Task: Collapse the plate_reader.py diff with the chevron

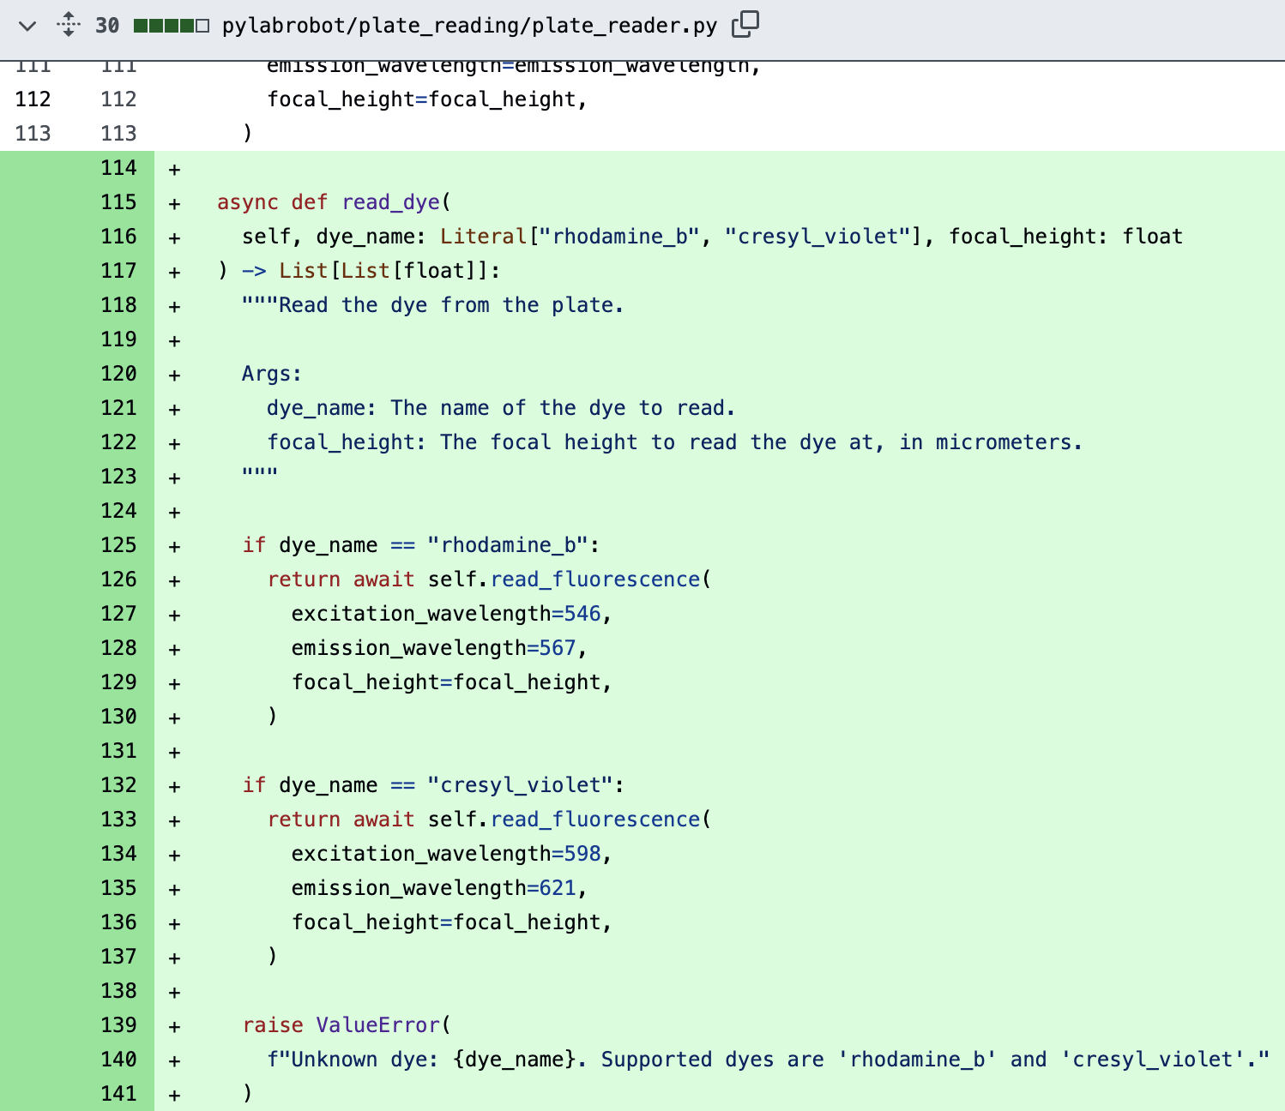Action: (x=27, y=26)
